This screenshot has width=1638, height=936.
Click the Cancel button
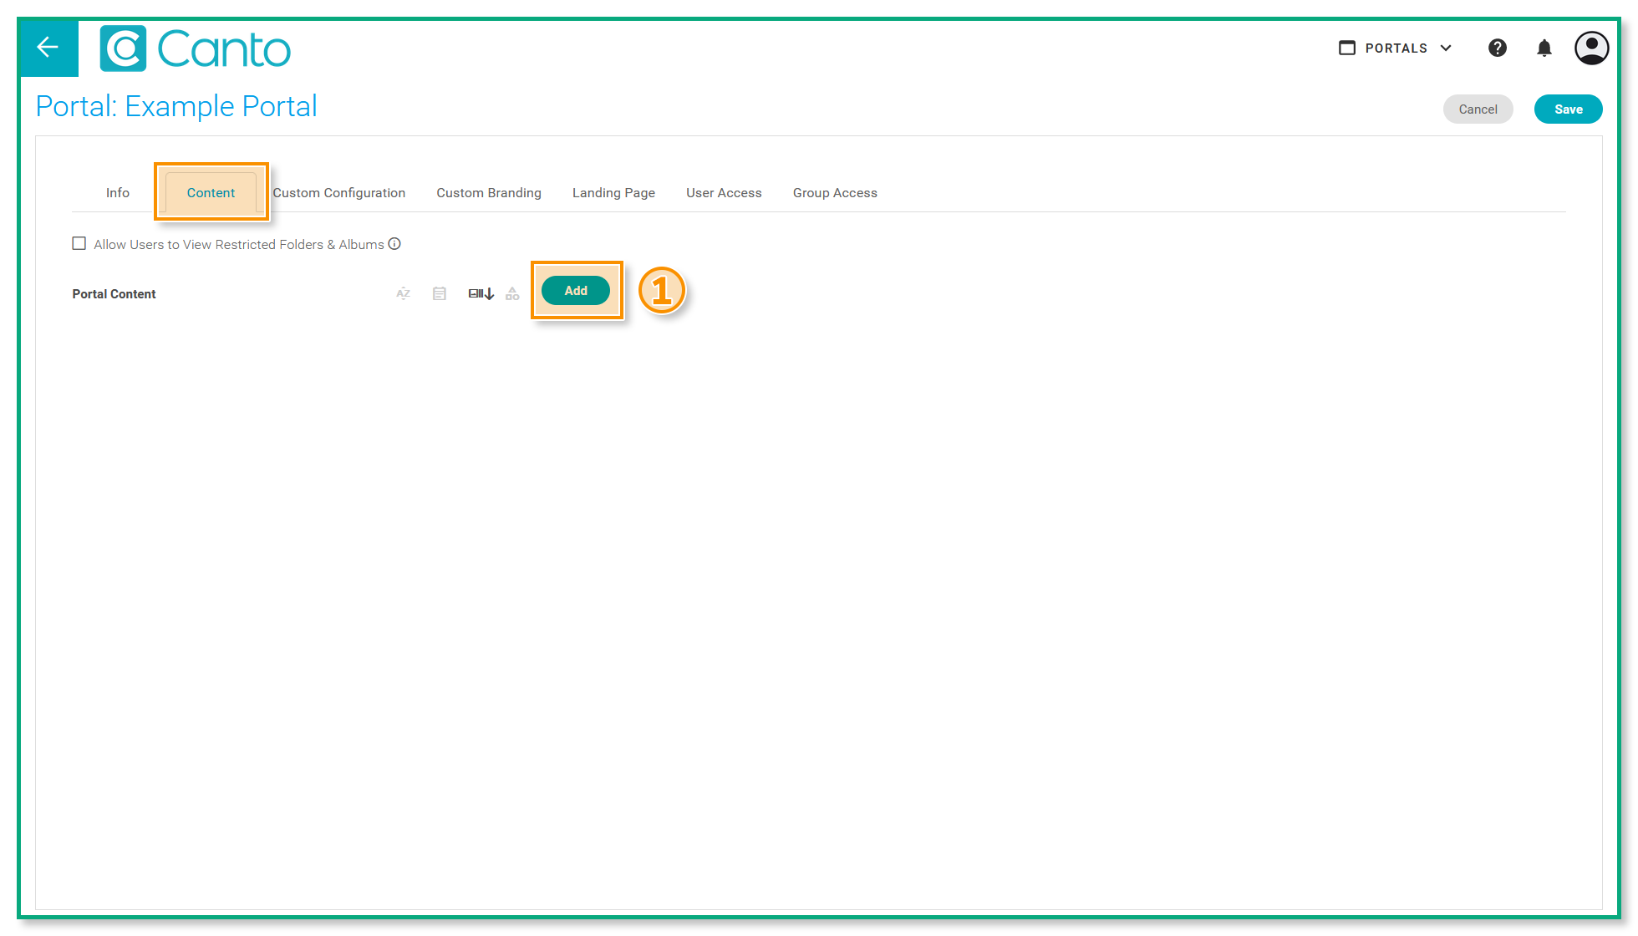1478,109
